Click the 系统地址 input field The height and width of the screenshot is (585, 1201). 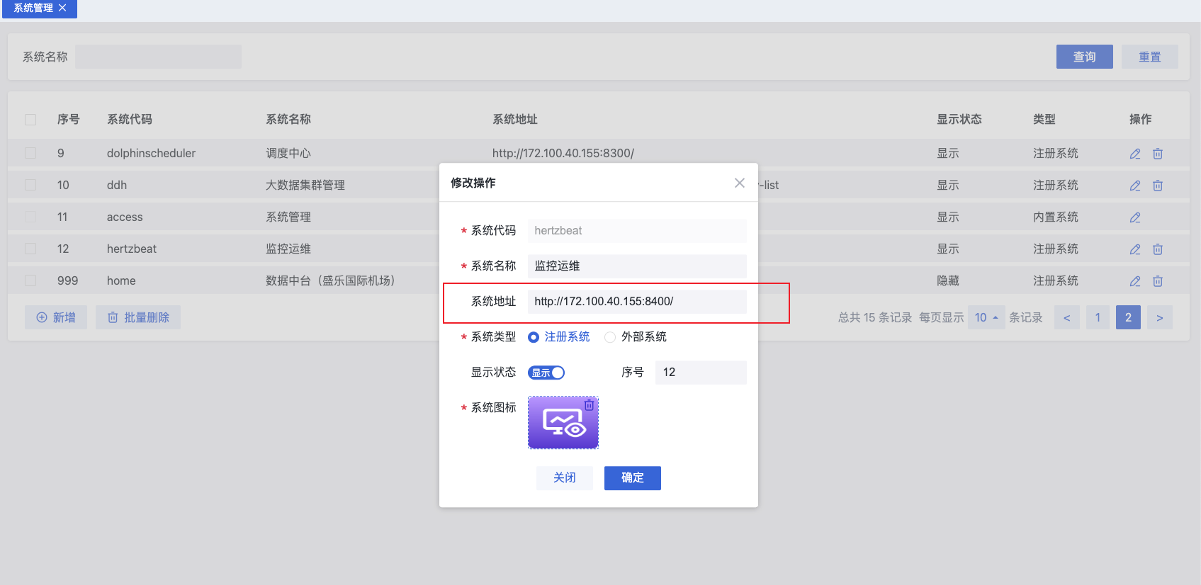(636, 302)
